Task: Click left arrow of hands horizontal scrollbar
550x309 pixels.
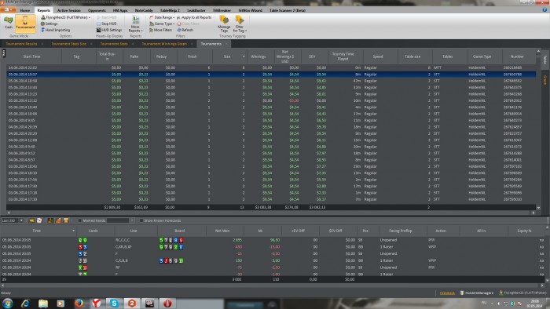Action: [x=3, y=285]
